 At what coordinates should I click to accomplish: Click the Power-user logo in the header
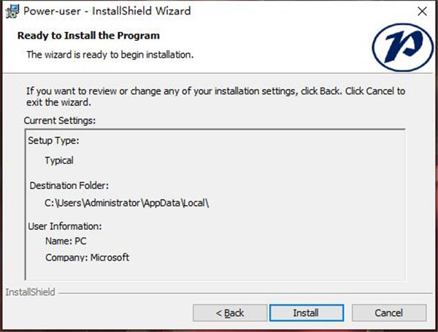click(x=402, y=47)
